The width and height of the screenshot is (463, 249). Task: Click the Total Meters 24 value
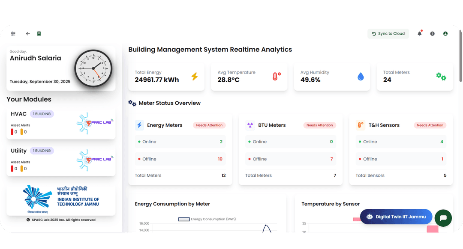coord(387,80)
